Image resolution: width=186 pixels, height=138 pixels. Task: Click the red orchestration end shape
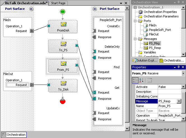pyautogui.click(x=62, y=101)
